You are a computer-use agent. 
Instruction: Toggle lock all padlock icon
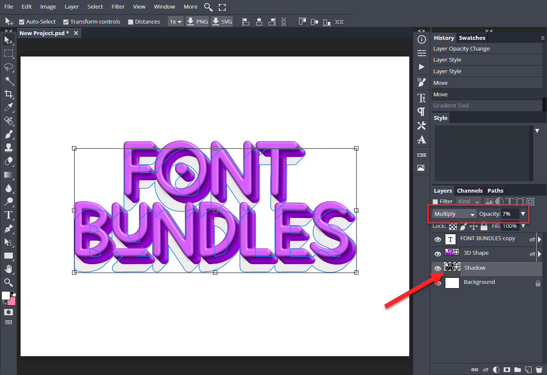(x=484, y=226)
